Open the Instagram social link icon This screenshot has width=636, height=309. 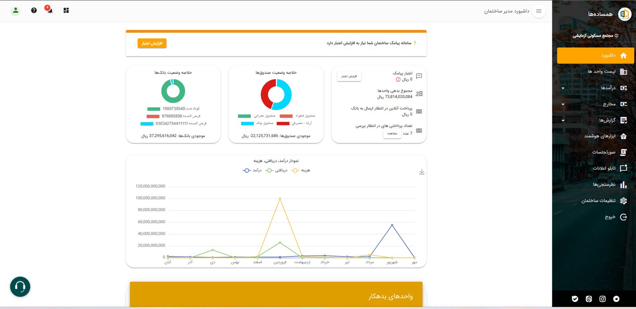point(603,299)
